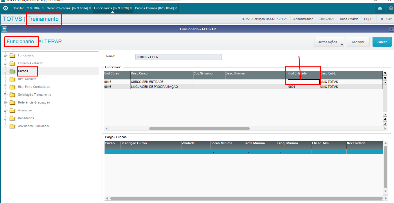
Task: Click the green folder icon beside Cursos
Action: coord(12,71)
